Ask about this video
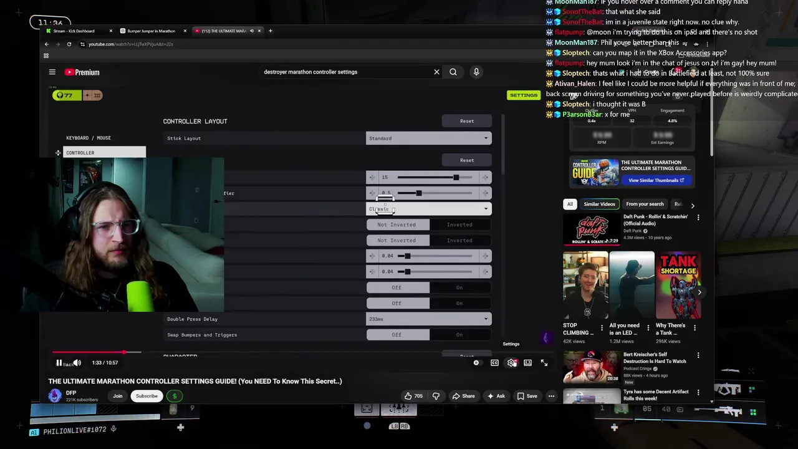 pyautogui.click(x=496, y=396)
